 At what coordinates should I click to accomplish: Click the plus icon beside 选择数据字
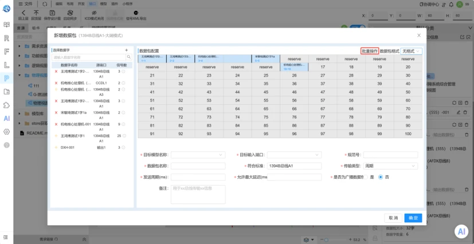pyautogui.click(x=126, y=50)
